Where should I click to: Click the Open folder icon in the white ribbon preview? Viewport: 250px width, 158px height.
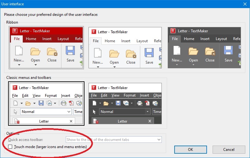tap(114, 53)
